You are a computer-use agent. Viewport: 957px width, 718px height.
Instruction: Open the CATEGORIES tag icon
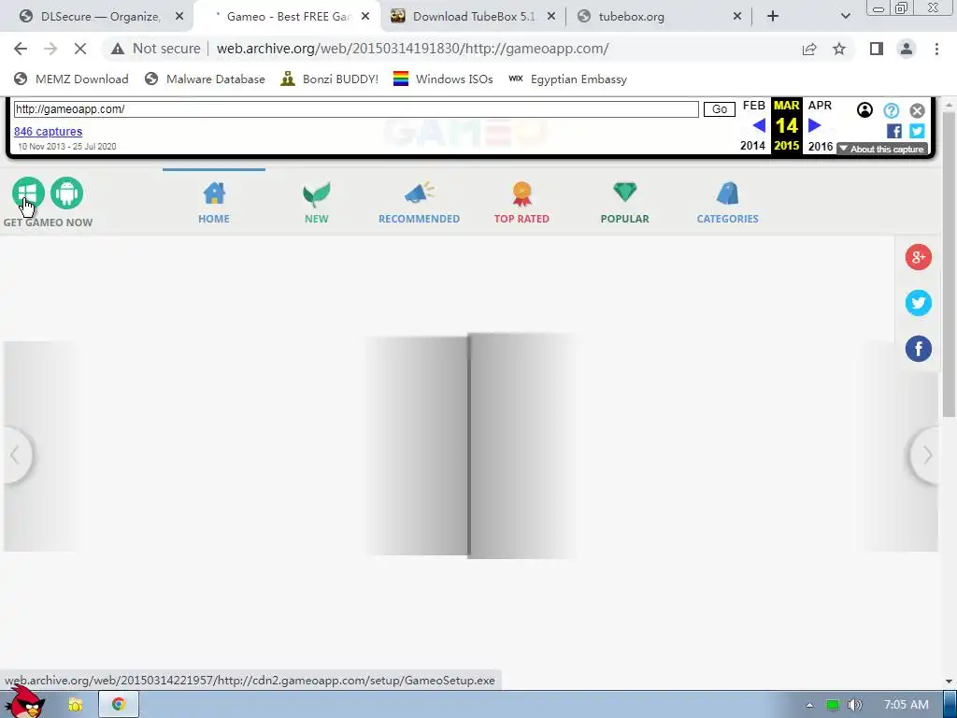point(727,194)
